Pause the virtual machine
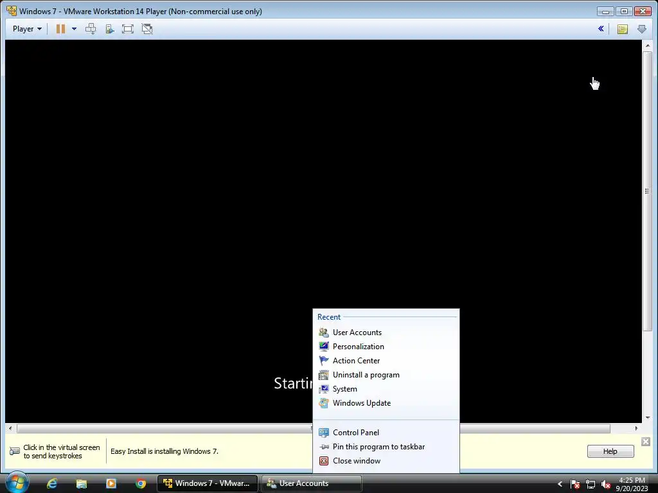658x493 pixels. pos(61,29)
